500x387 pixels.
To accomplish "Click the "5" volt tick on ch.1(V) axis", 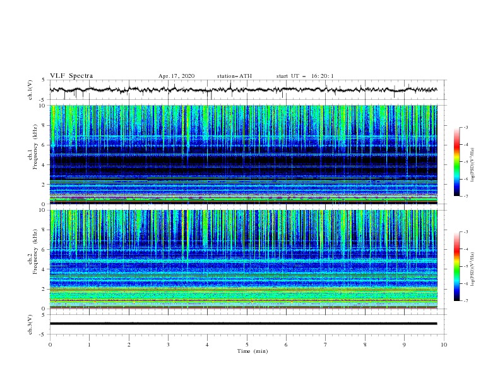I will pyautogui.click(x=44, y=80).
